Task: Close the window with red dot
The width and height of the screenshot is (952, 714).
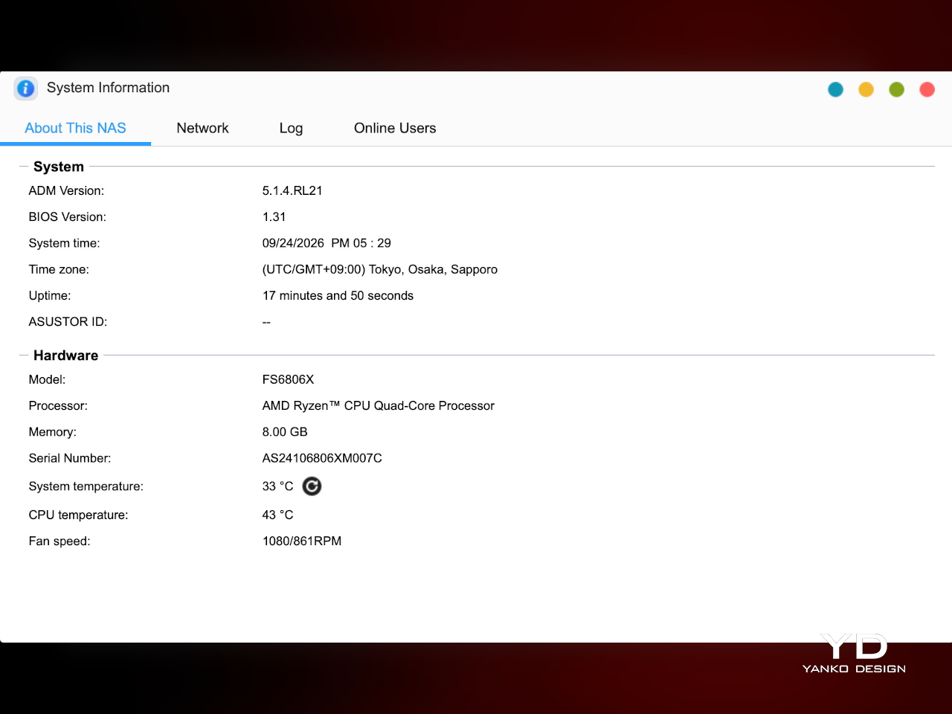Action: coord(927,89)
